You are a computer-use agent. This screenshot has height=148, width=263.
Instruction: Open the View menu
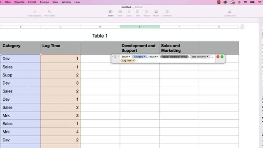pyautogui.click(x=55, y=2)
